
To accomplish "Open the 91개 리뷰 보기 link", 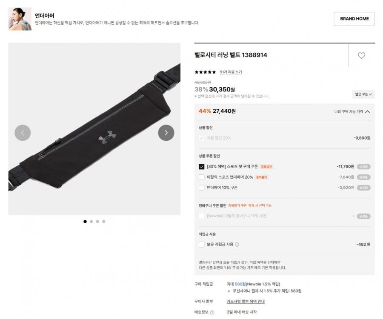I will [231, 72].
